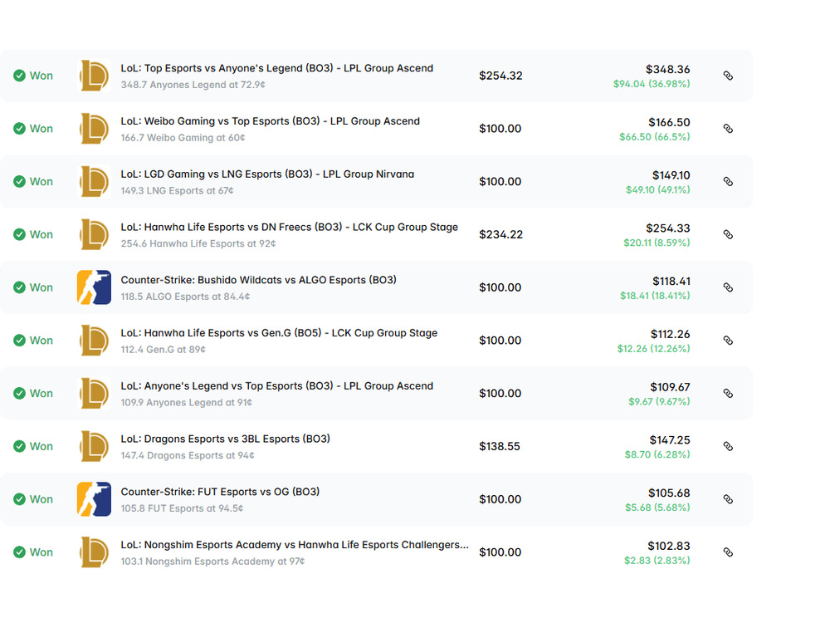Open LoL: Anyone's Legend vs Top Esports title
Screen dimensions: 830x623
277,386
